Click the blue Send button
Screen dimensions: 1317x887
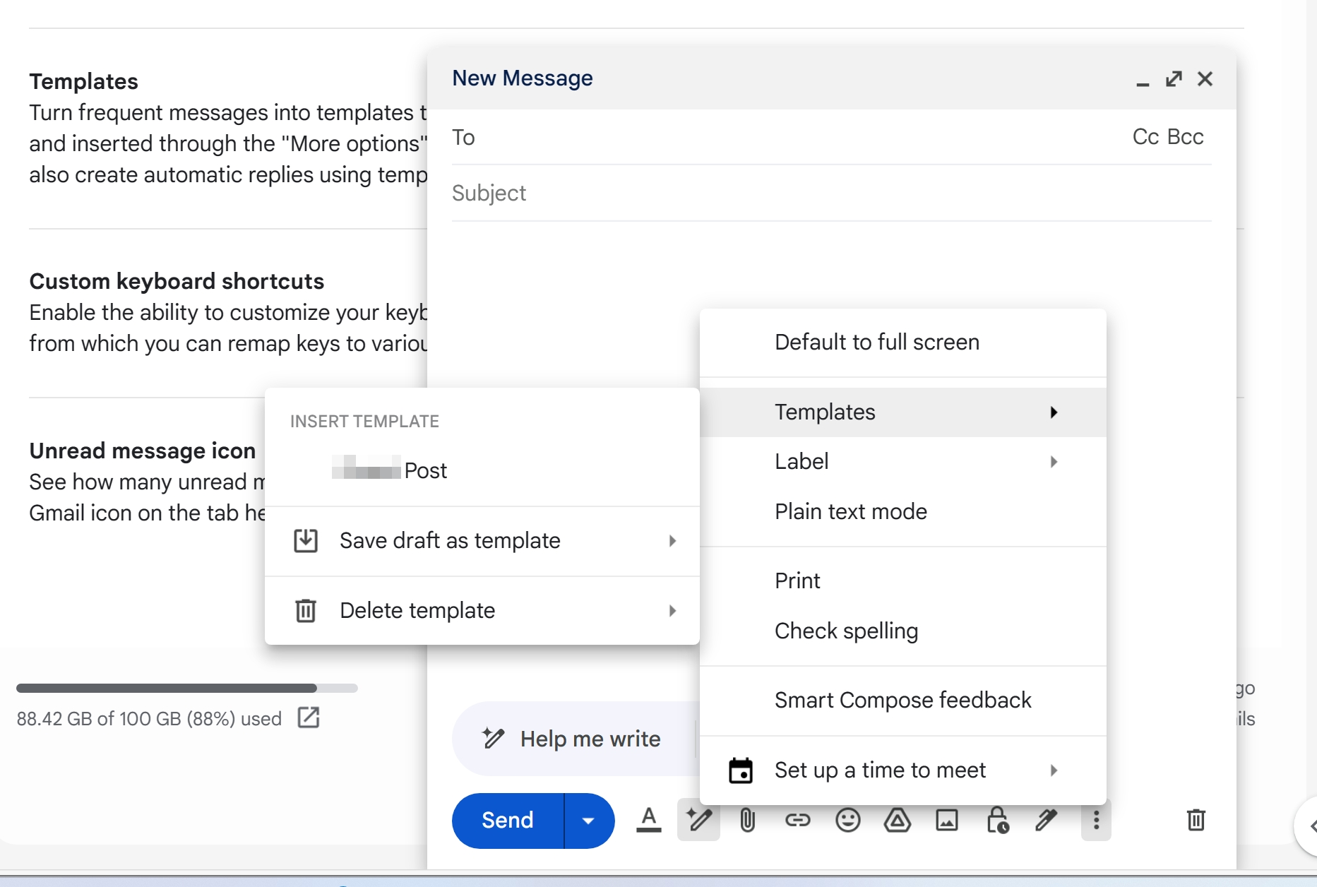(508, 820)
